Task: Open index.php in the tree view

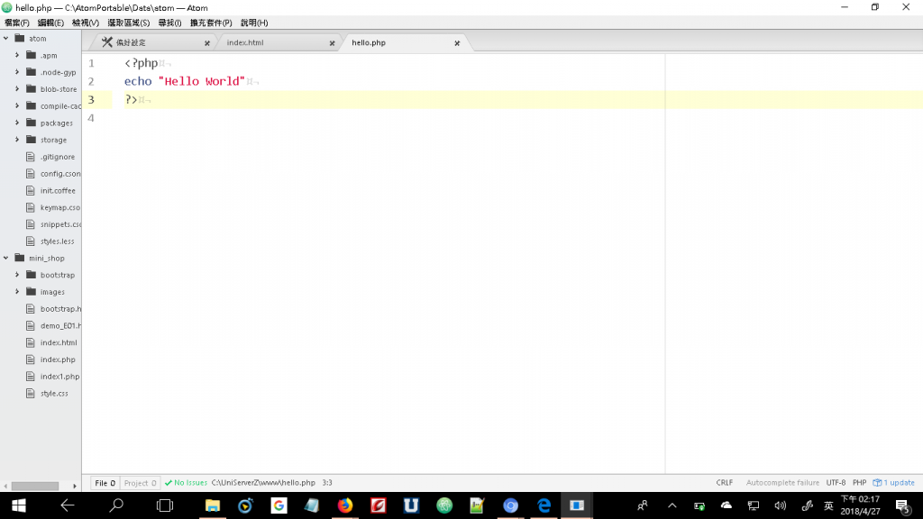Action: click(x=58, y=360)
